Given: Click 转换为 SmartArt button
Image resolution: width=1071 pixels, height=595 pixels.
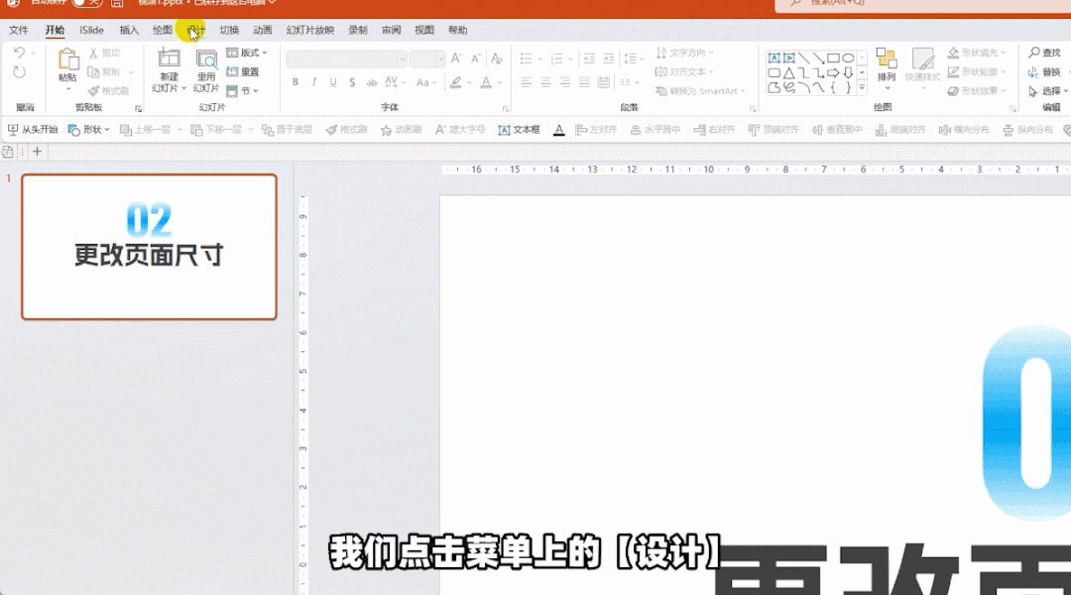Looking at the screenshot, I should [700, 91].
